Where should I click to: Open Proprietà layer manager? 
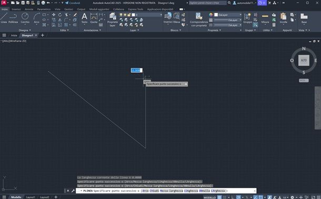113,19
